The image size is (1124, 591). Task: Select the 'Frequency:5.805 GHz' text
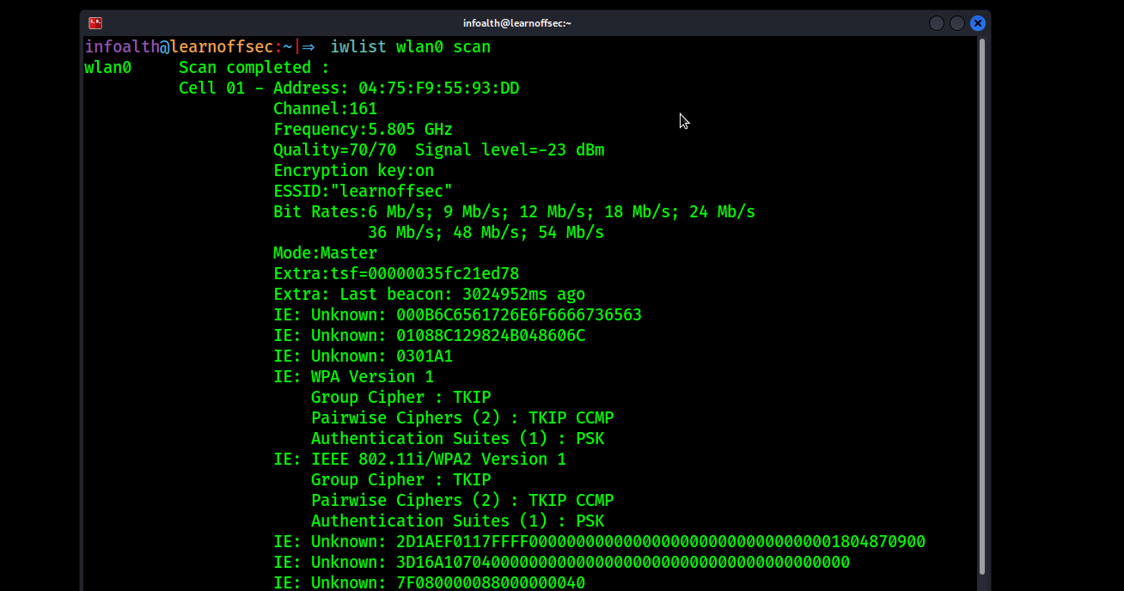tap(363, 129)
